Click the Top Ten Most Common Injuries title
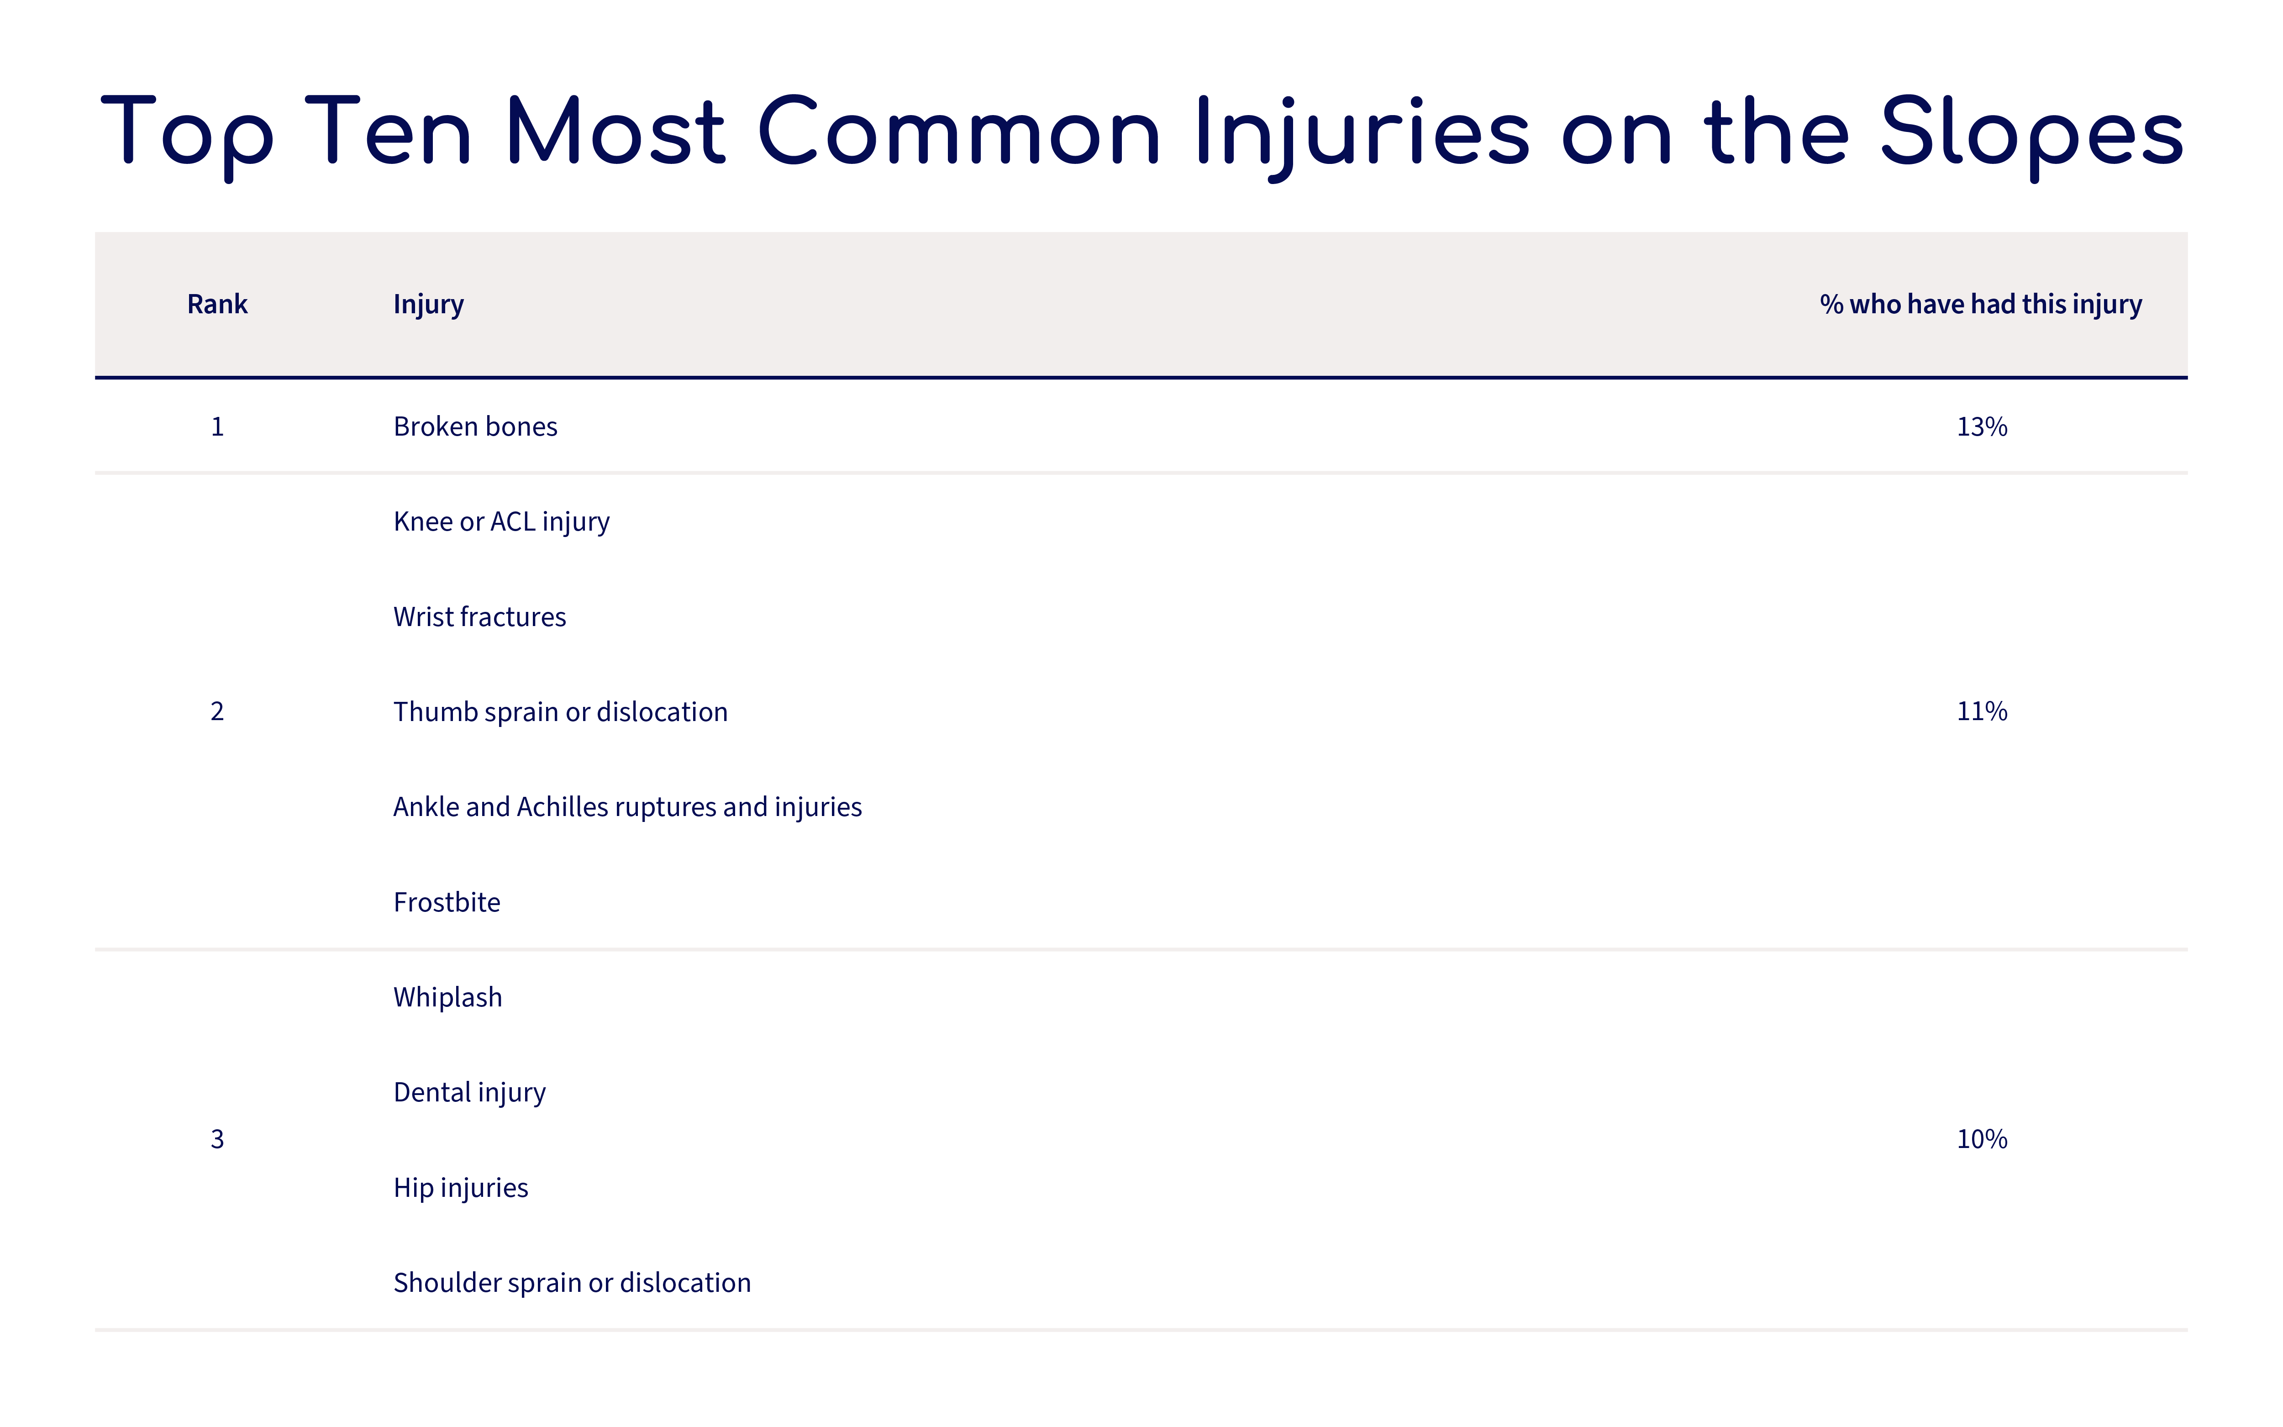Viewport: 2283px width, 1427px height. (x=1141, y=134)
